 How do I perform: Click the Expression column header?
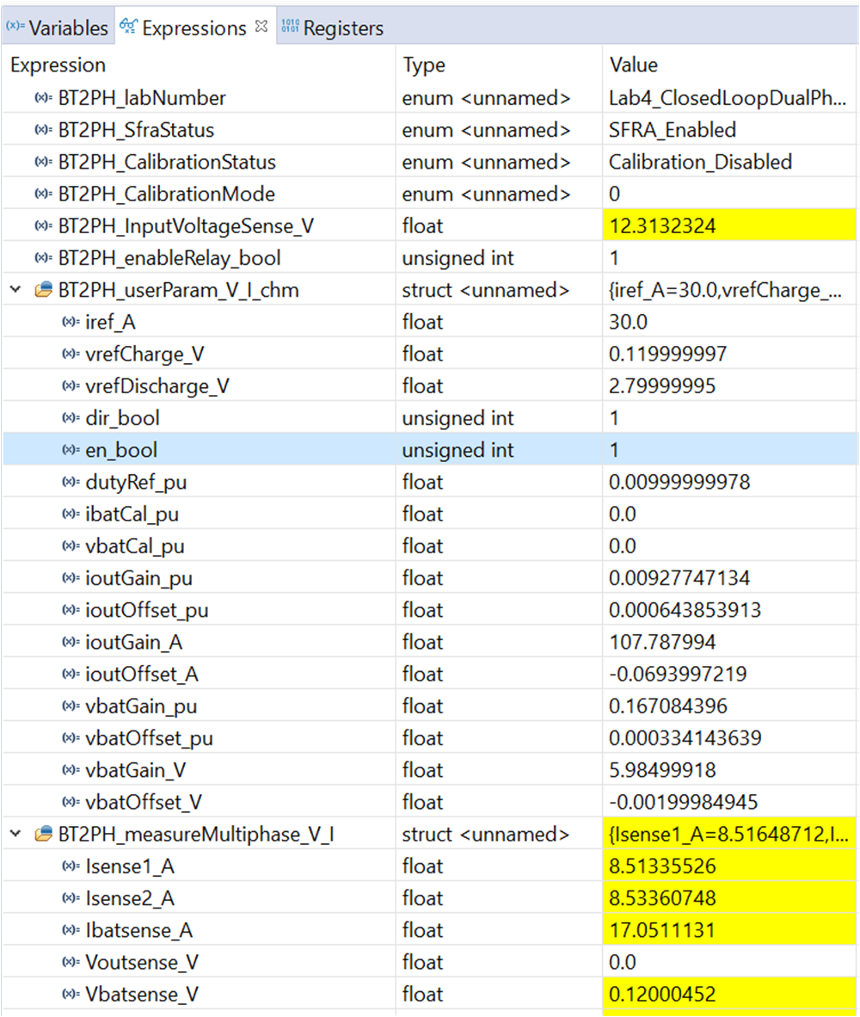(x=56, y=65)
